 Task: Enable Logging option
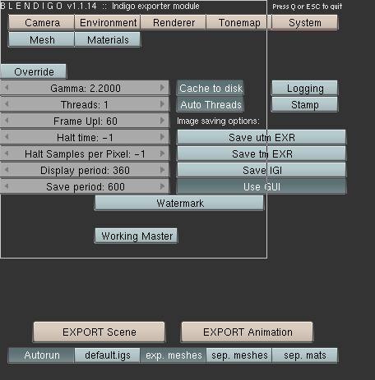[x=304, y=88]
